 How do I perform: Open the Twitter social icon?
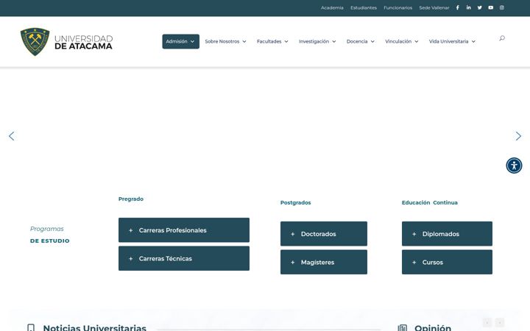click(480, 7)
